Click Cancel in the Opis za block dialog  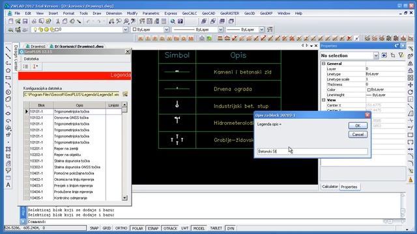[358, 135]
